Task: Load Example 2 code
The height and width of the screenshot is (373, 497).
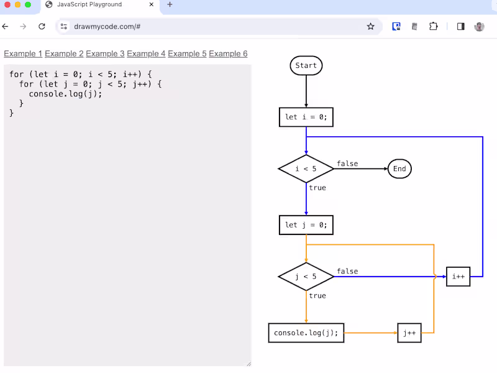Action: 64,53
